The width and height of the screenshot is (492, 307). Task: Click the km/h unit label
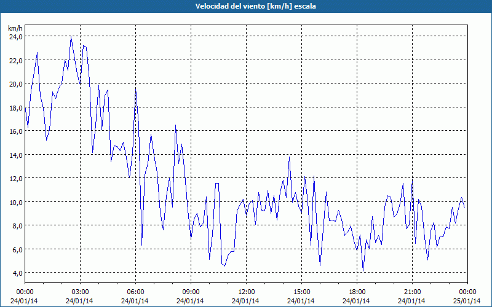pyautogui.click(x=15, y=28)
